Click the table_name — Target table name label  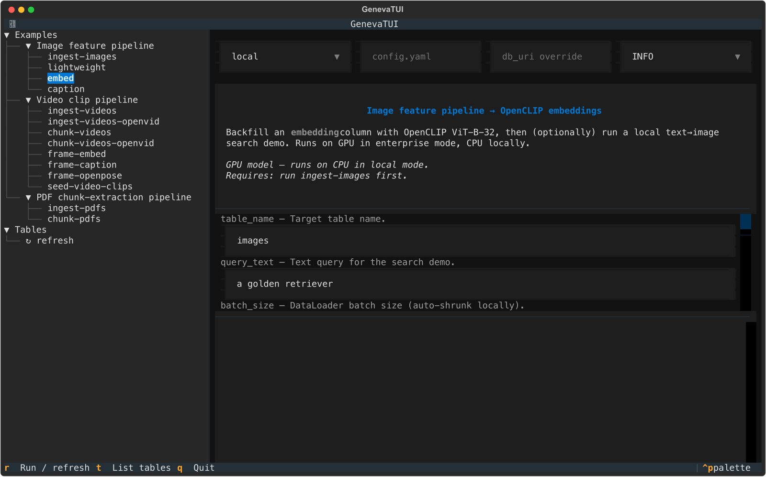[303, 219]
